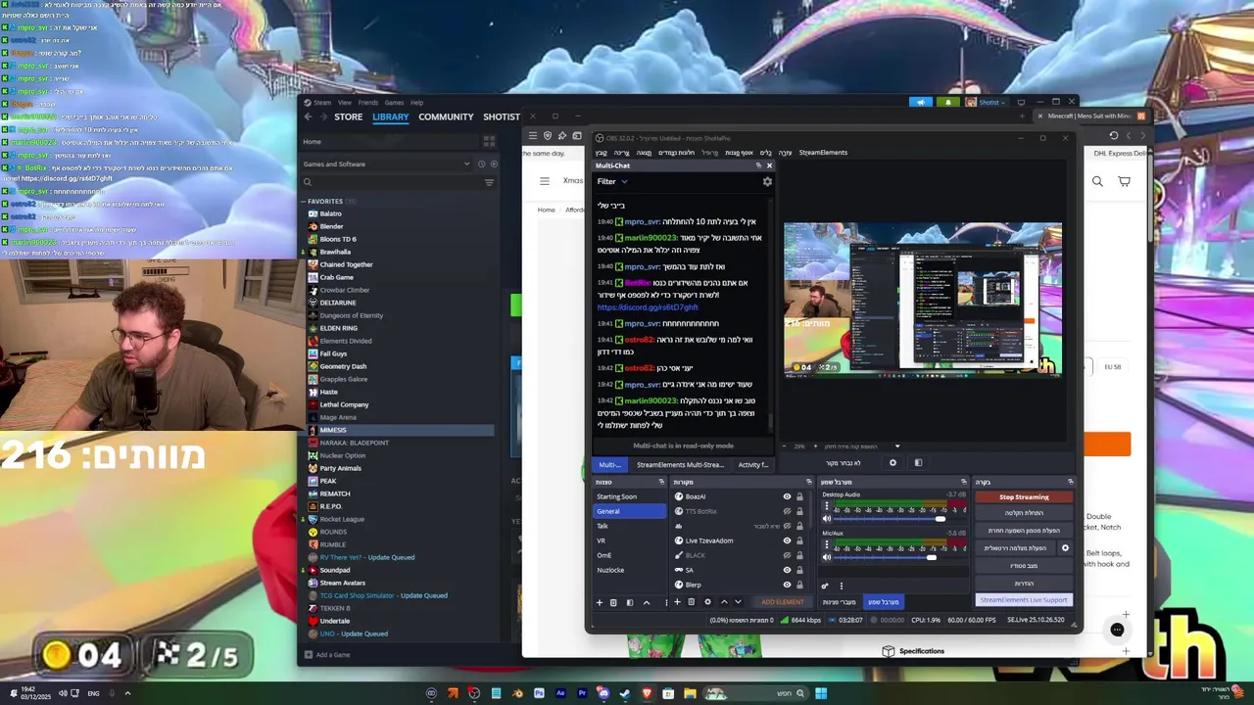This screenshot has width=1254, height=705.
Task: Open the virtual camera settings gear
Action: coord(1065,548)
